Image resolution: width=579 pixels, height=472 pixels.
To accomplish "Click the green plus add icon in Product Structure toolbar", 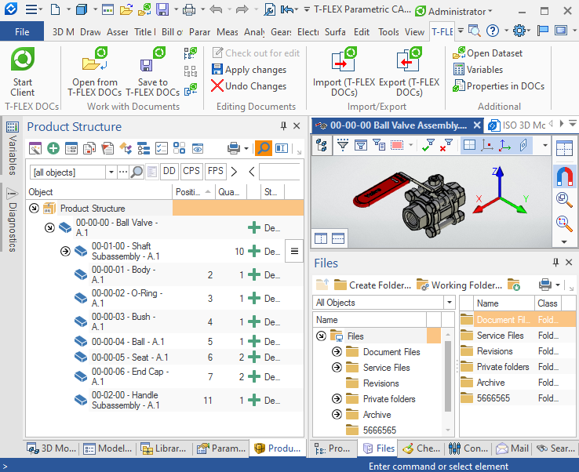I will click(53, 148).
